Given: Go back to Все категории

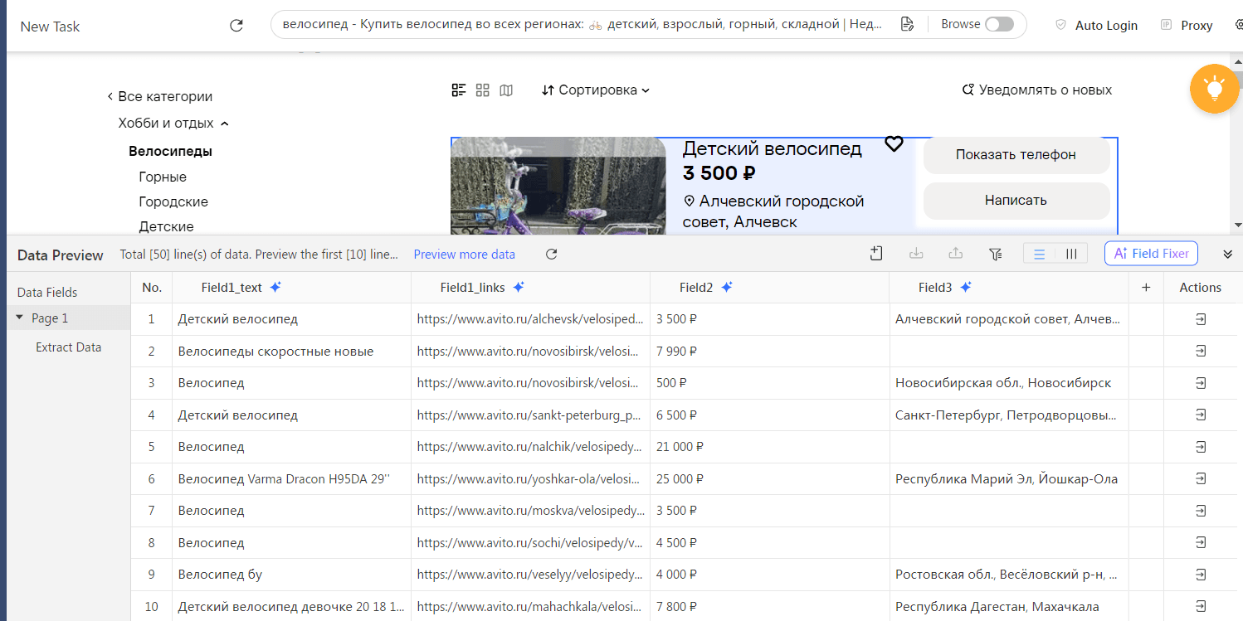Looking at the screenshot, I should point(160,96).
